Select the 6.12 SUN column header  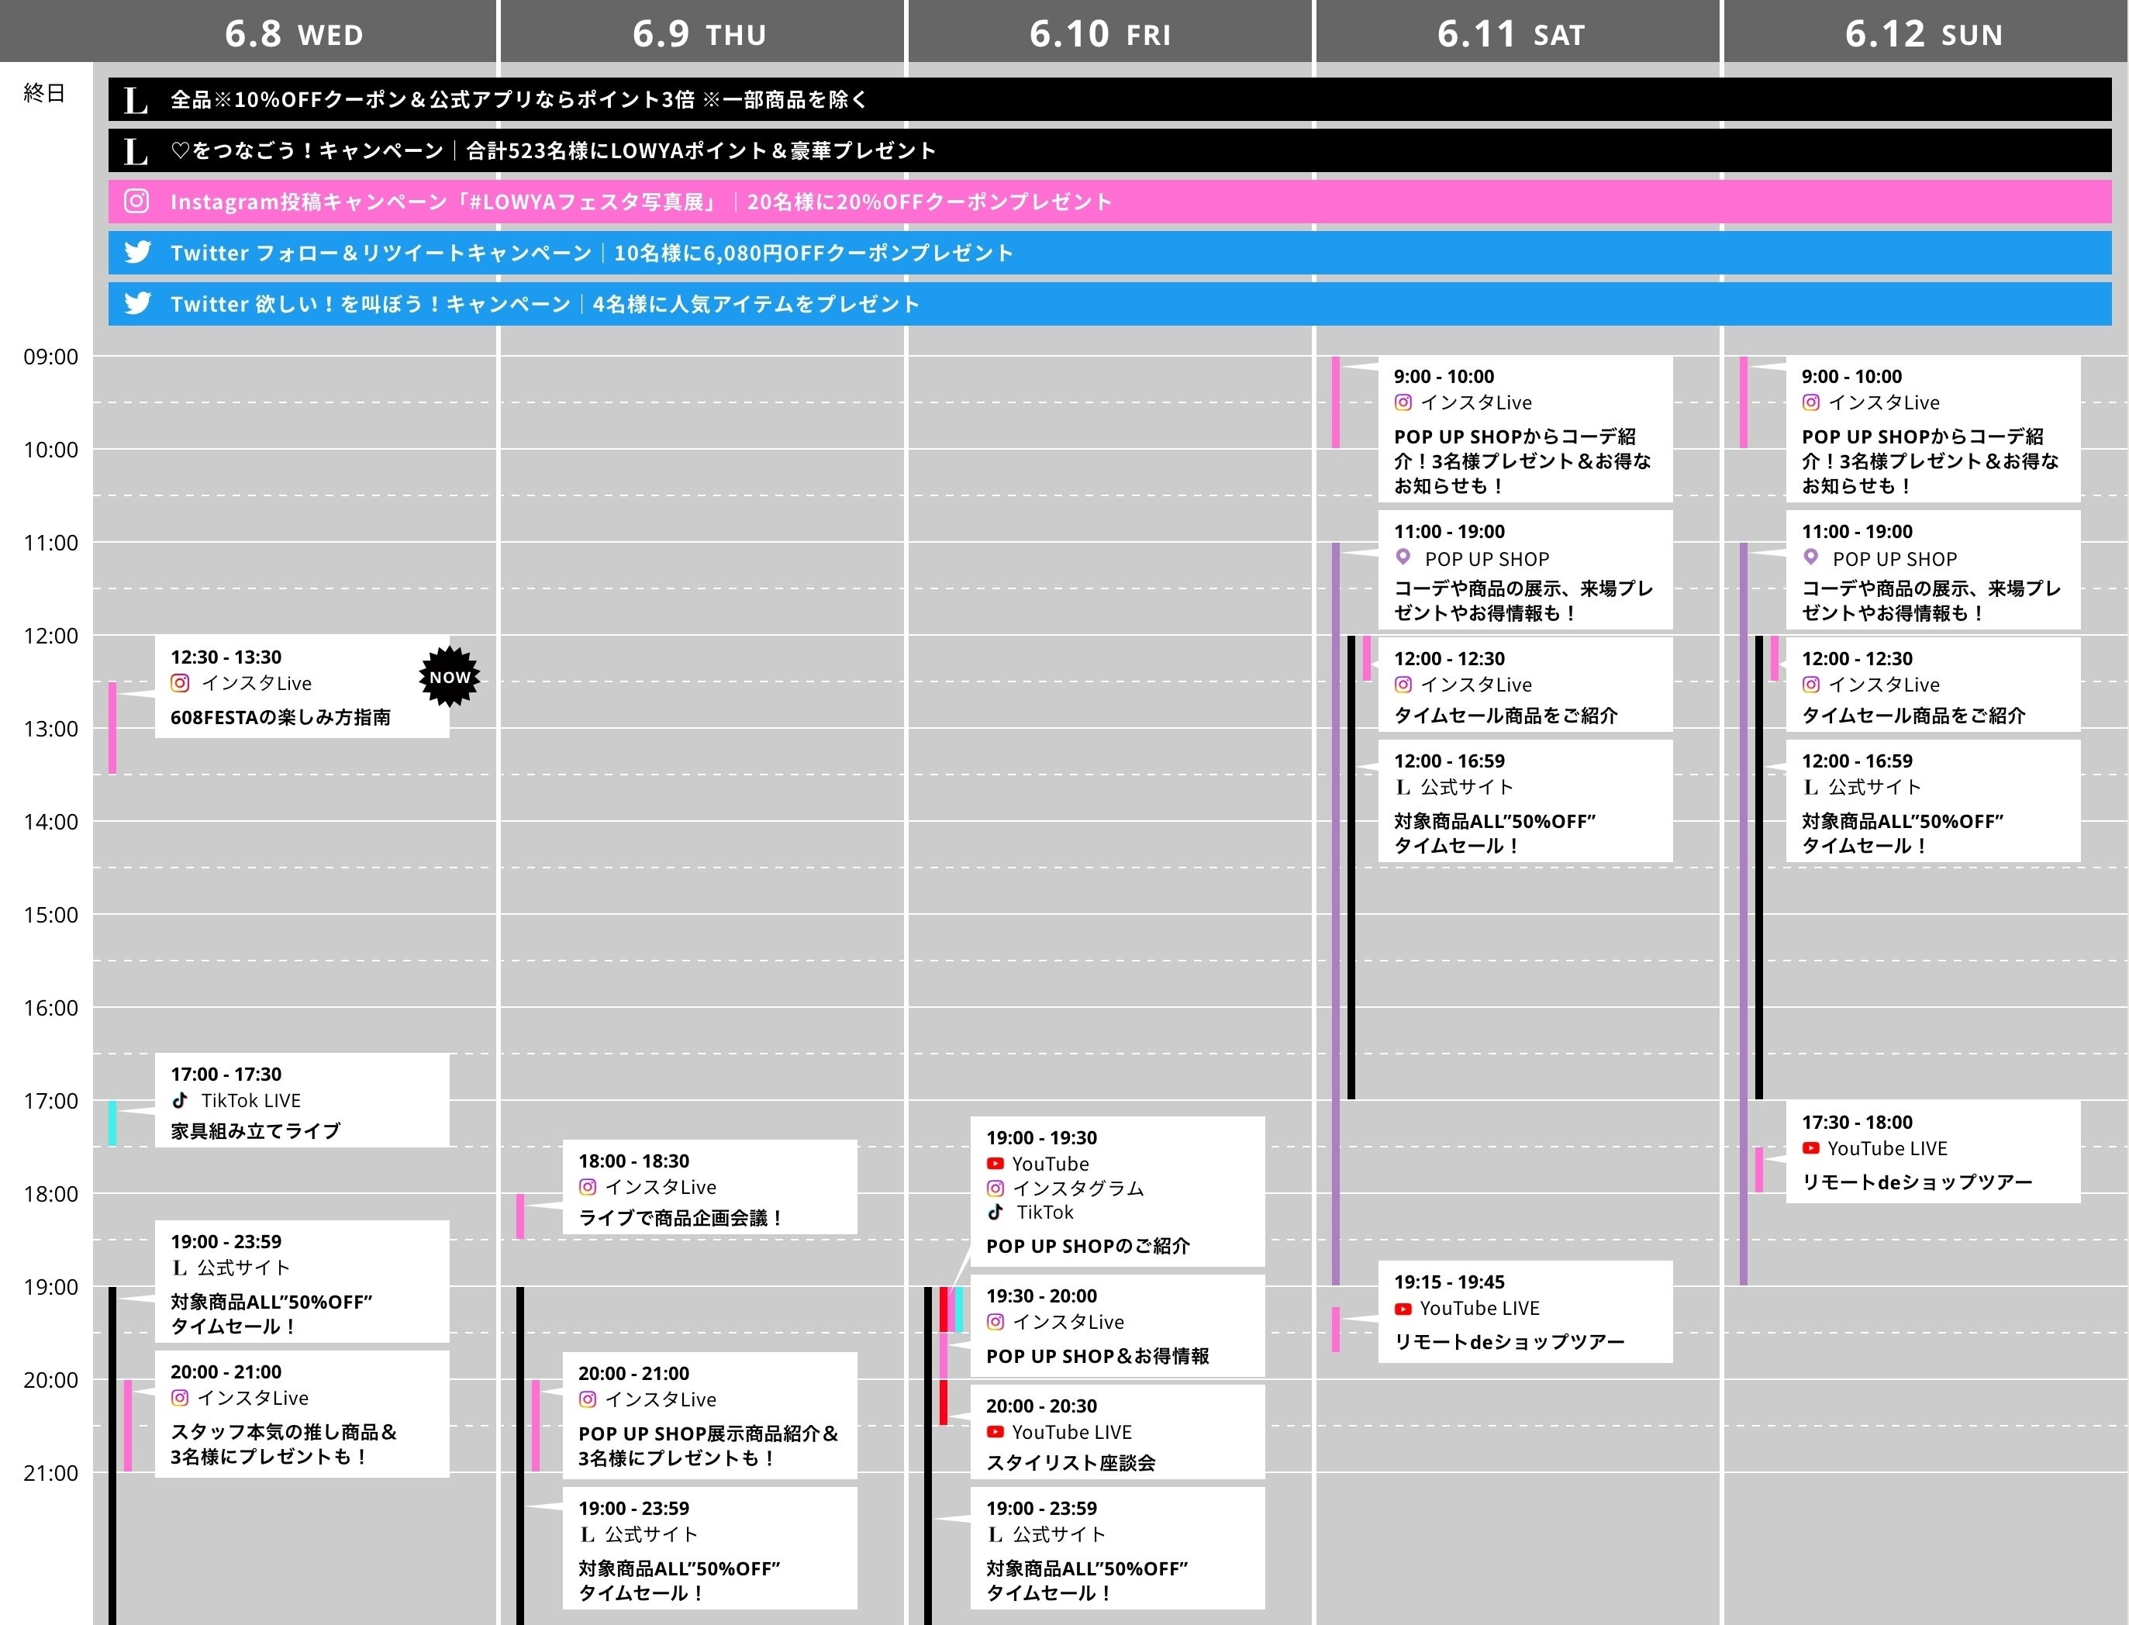(1923, 35)
